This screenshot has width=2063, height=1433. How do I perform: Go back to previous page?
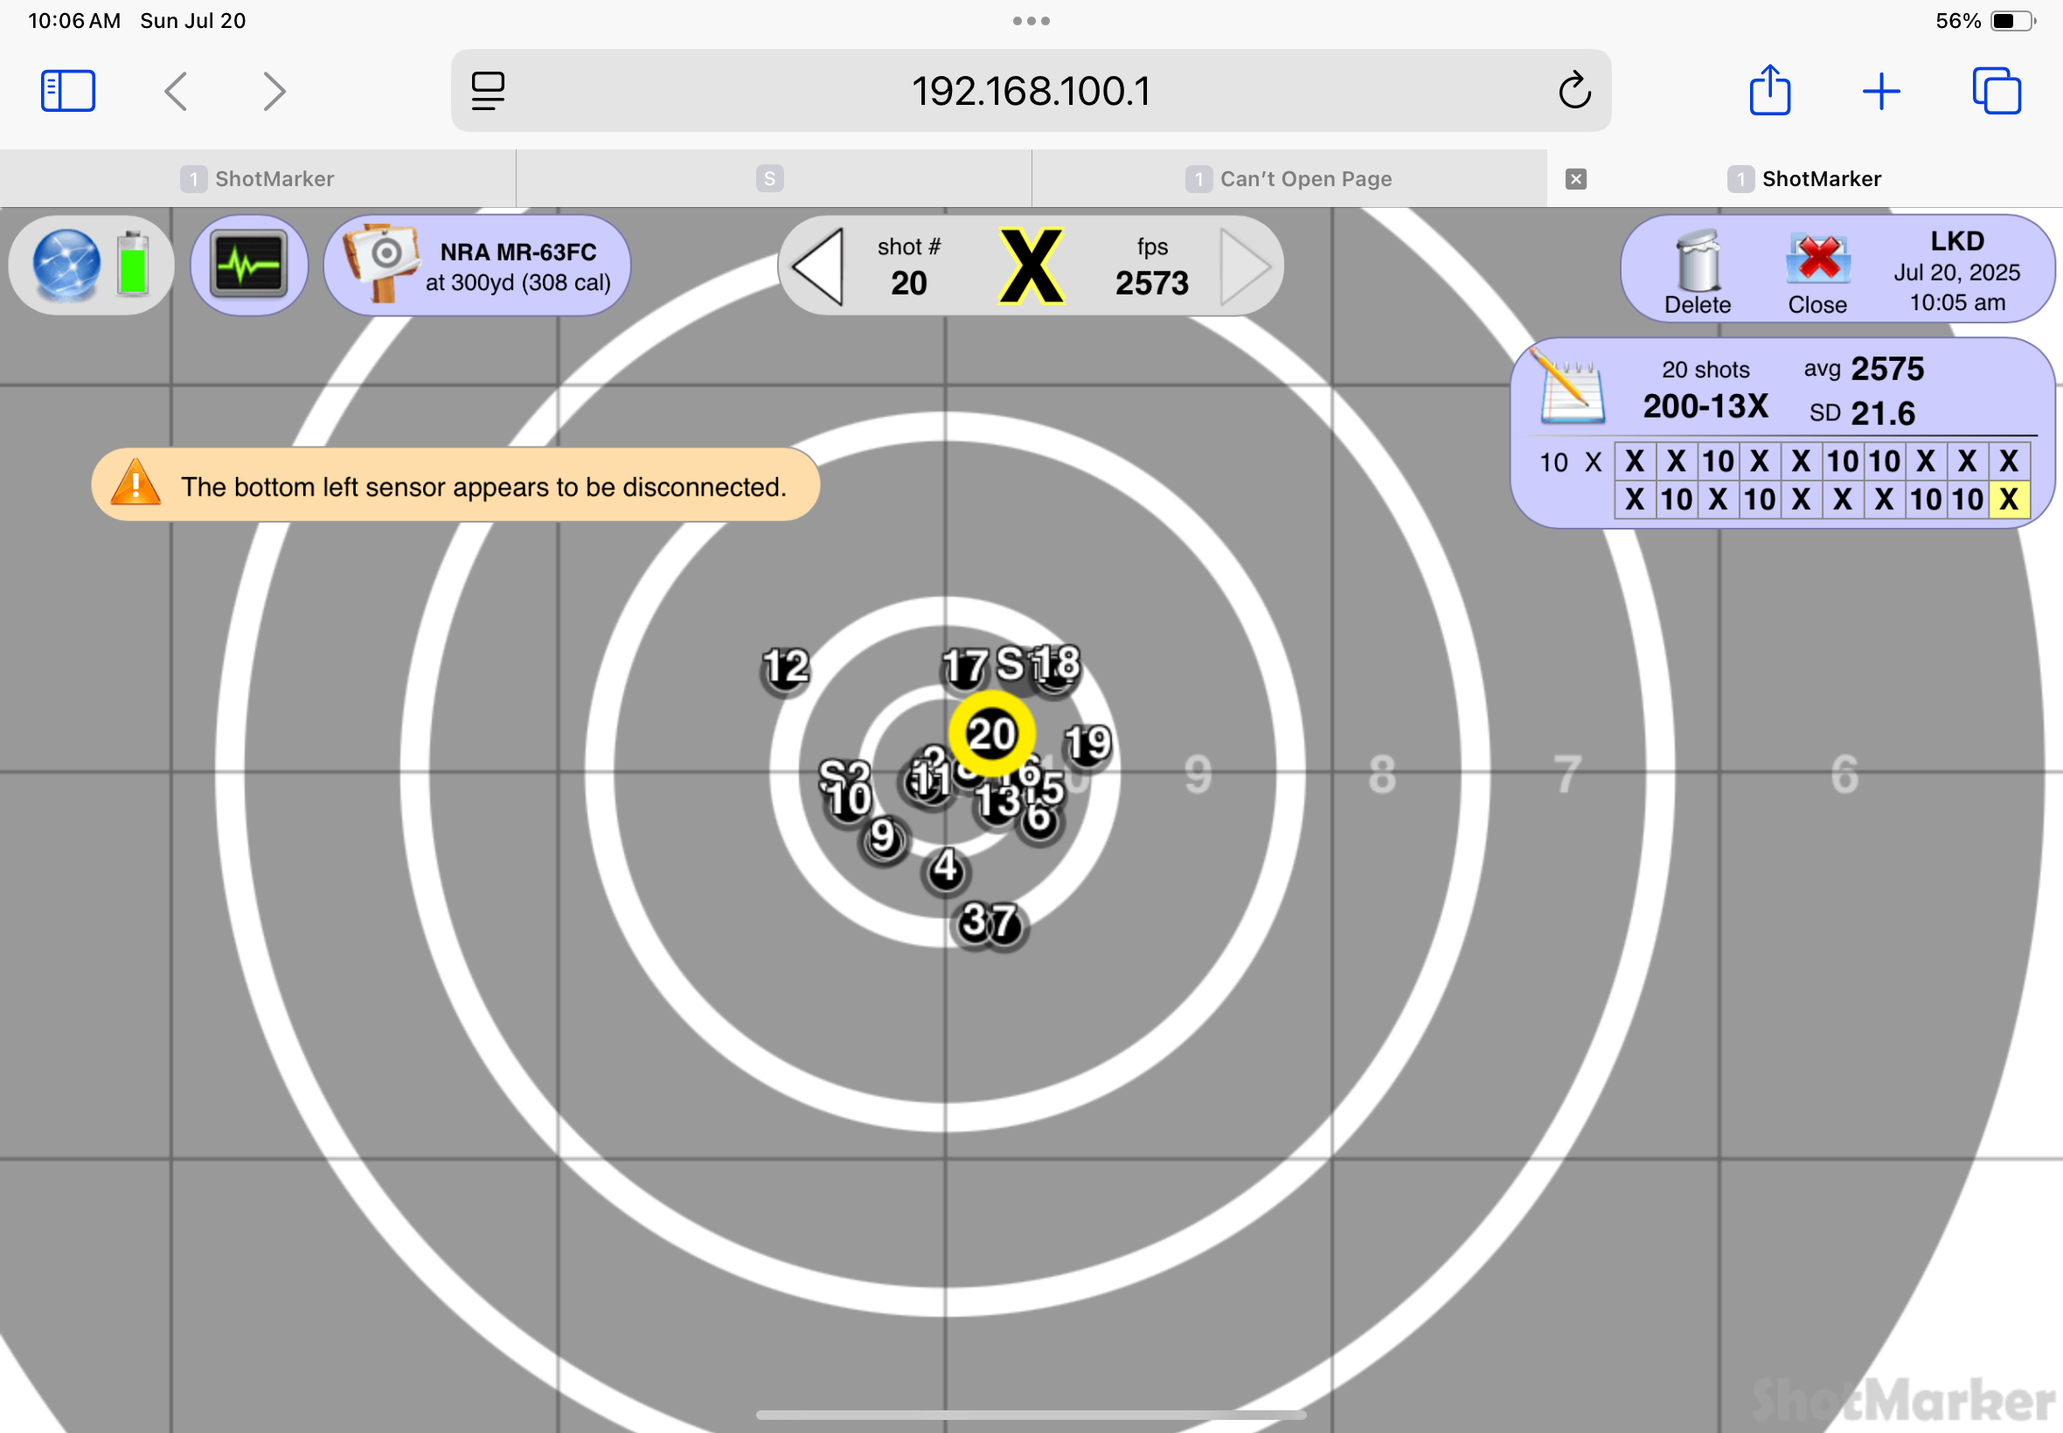176,91
